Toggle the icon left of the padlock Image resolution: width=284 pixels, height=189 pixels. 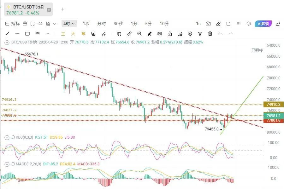point(160,34)
